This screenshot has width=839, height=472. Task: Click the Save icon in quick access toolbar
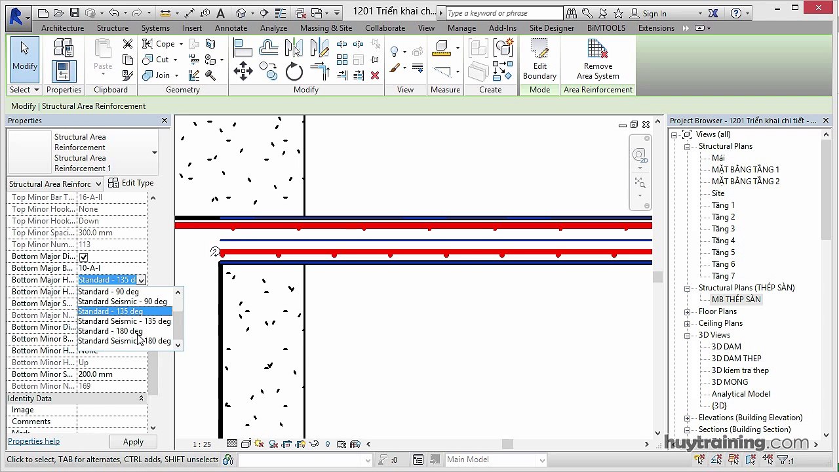[x=74, y=12]
